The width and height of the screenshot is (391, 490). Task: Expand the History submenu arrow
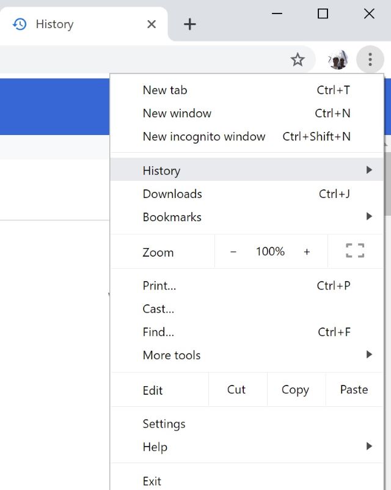369,170
